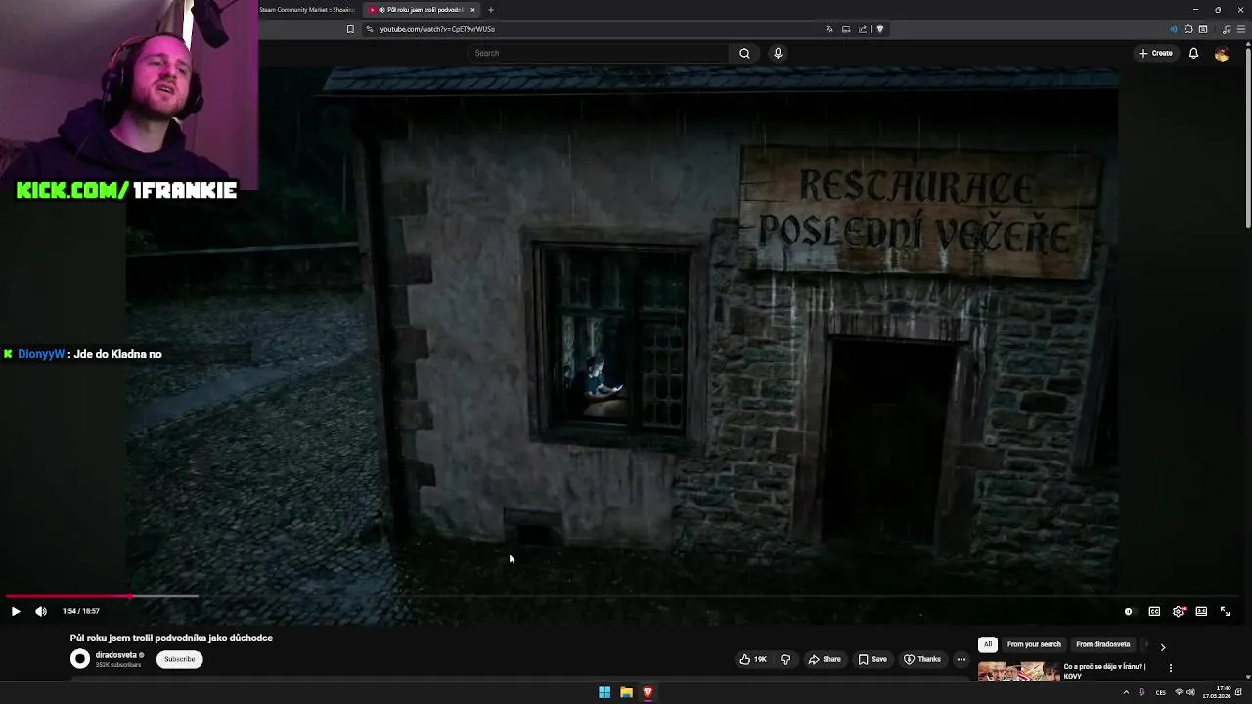Viewport: 1252px width, 704px height.
Task: Open the player settings gear
Action: click(x=1179, y=611)
